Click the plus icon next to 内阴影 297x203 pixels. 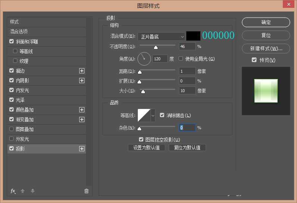(x=82, y=81)
